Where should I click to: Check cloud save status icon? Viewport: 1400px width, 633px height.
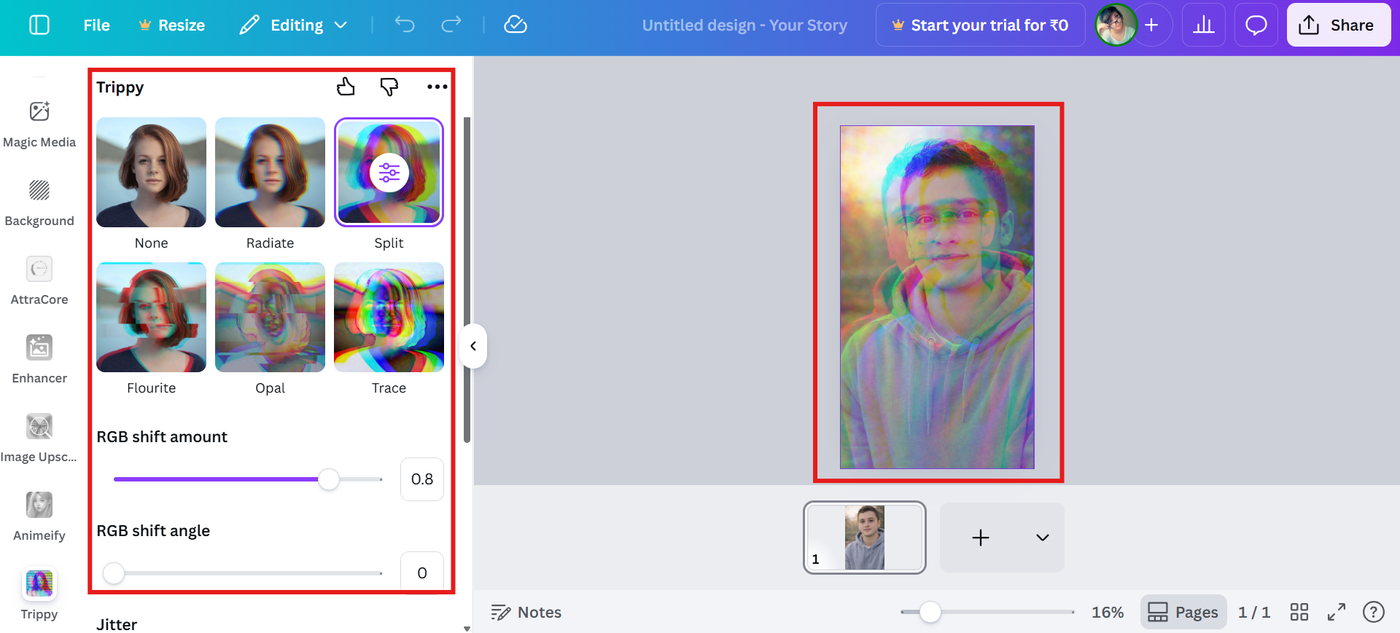516,25
